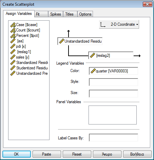154x160 pixels.
Task: Click ruler icon in X-axis [reslag2] box
Action: tap(92, 55)
